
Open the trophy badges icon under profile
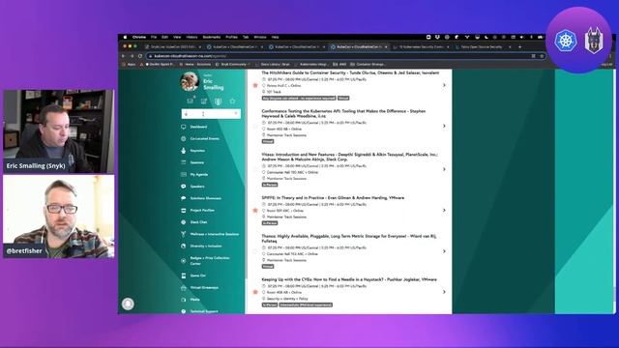pyautogui.click(x=218, y=101)
